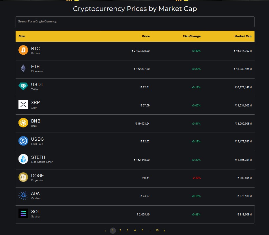Image resolution: width=269 pixels, height=235 pixels.
Task: Go to next page arrow
Action: (164, 231)
